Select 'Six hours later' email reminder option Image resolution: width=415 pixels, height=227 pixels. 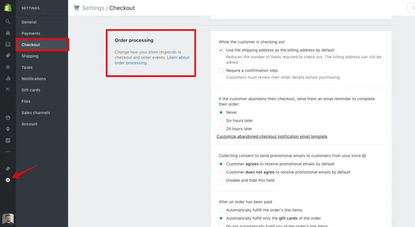(221, 121)
